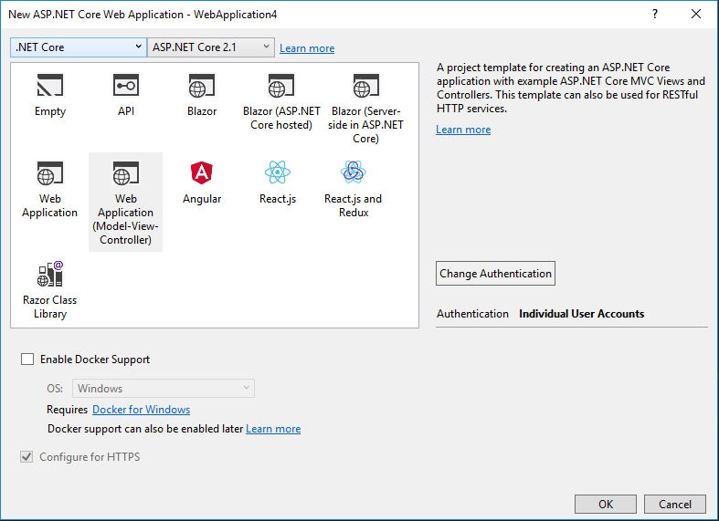Click the template description paragraph

pos(570,88)
